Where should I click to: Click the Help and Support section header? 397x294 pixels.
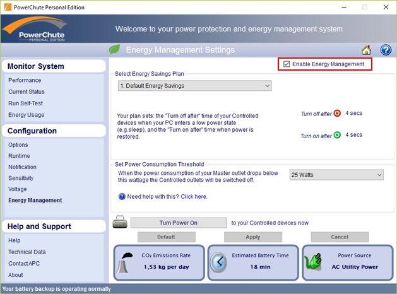click(x=54, y=226)
